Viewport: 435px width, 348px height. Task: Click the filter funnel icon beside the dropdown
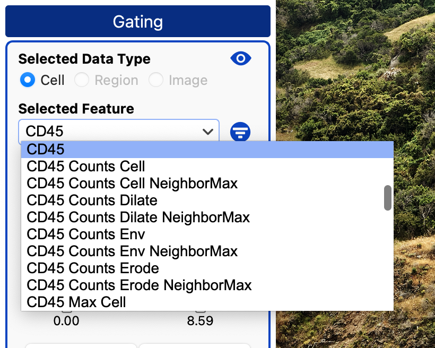[x=240, y=132]
